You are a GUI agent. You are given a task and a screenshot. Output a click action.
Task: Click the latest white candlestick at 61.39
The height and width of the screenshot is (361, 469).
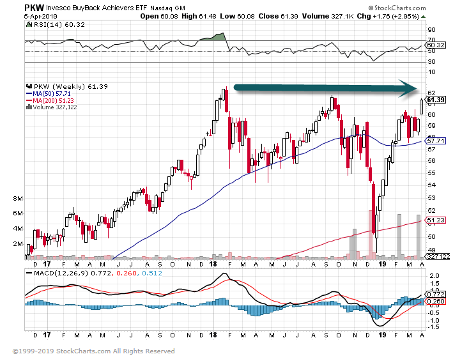(422, 107)
